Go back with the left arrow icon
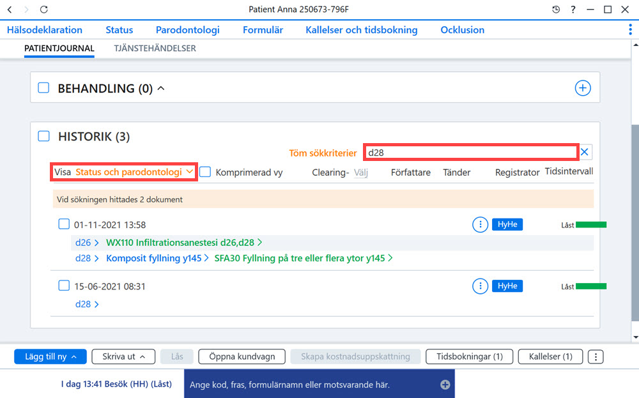639x398 pixels. [10, 10]
